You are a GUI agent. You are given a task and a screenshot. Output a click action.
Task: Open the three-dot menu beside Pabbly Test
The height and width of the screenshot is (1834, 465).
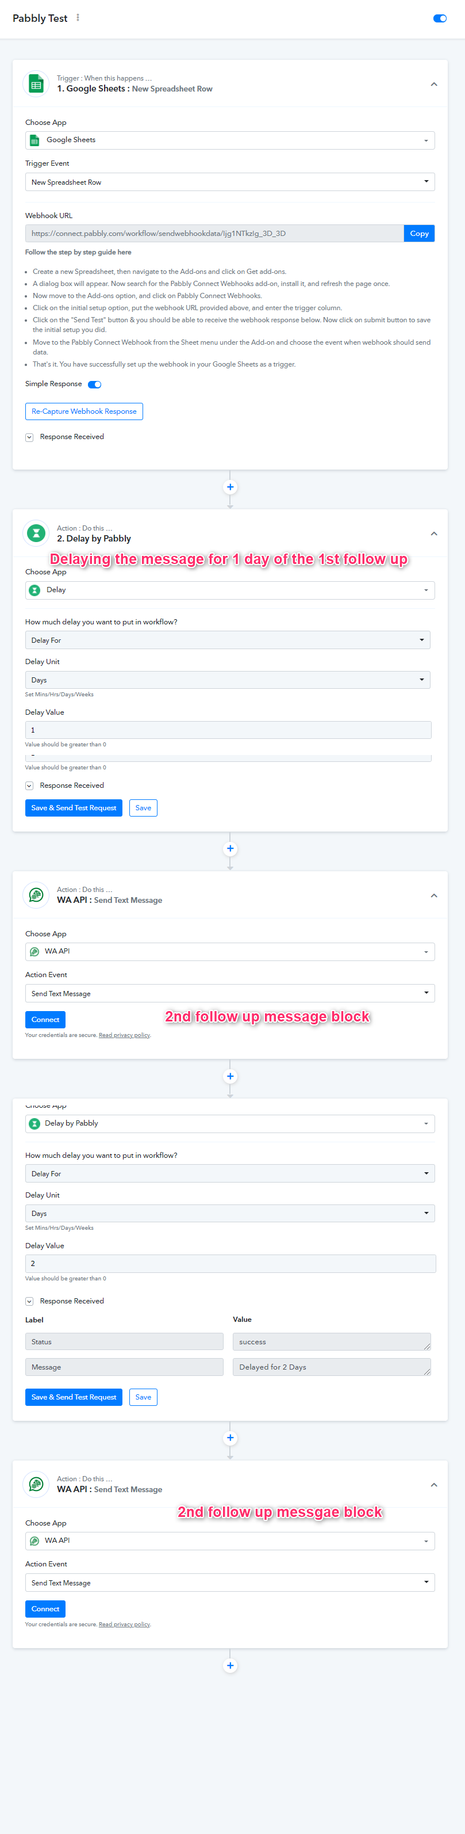[78, 18]
